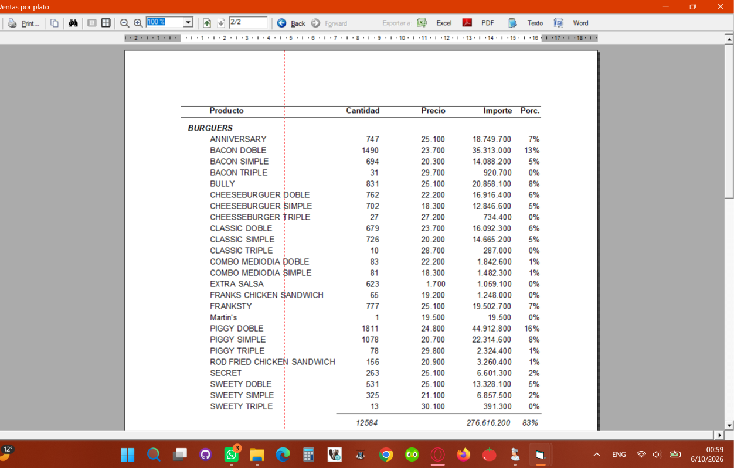Click the Porc. column header

[530, 111]
